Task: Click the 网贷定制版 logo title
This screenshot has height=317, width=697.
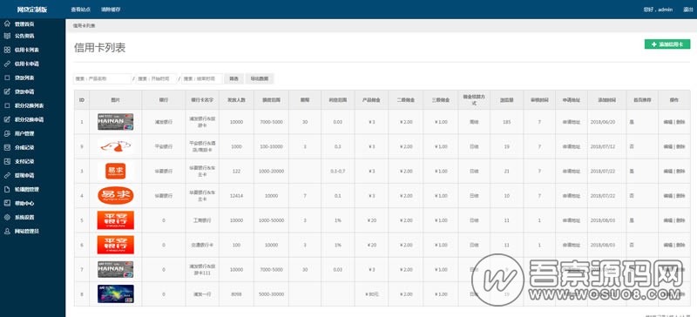Action: pos(31,10)
